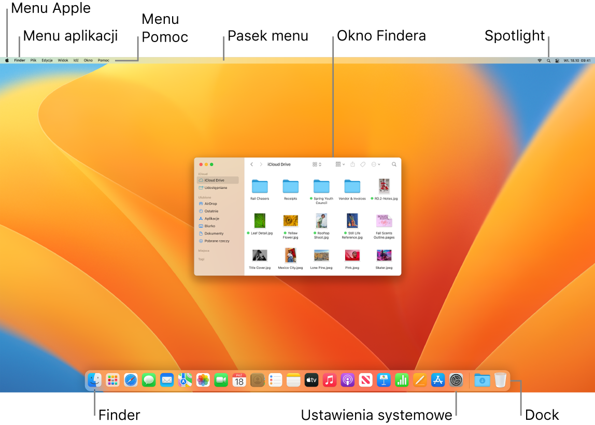
Task: Open the grouping dropdown in Finder toolbar
Action: 339,164
